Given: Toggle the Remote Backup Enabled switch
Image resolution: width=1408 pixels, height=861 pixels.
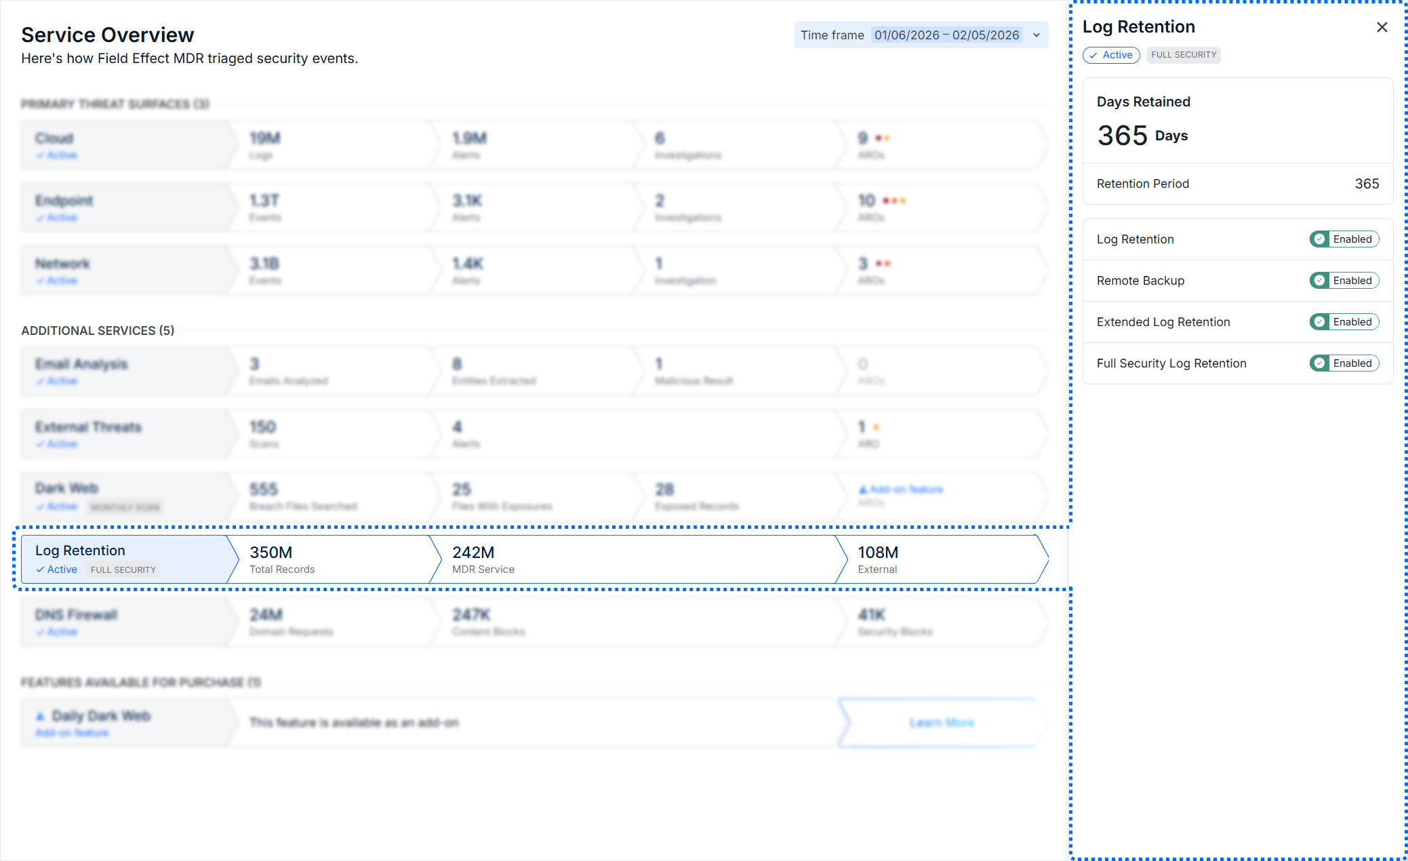Looking at the screenshot, I should (x=1344, y=281).
